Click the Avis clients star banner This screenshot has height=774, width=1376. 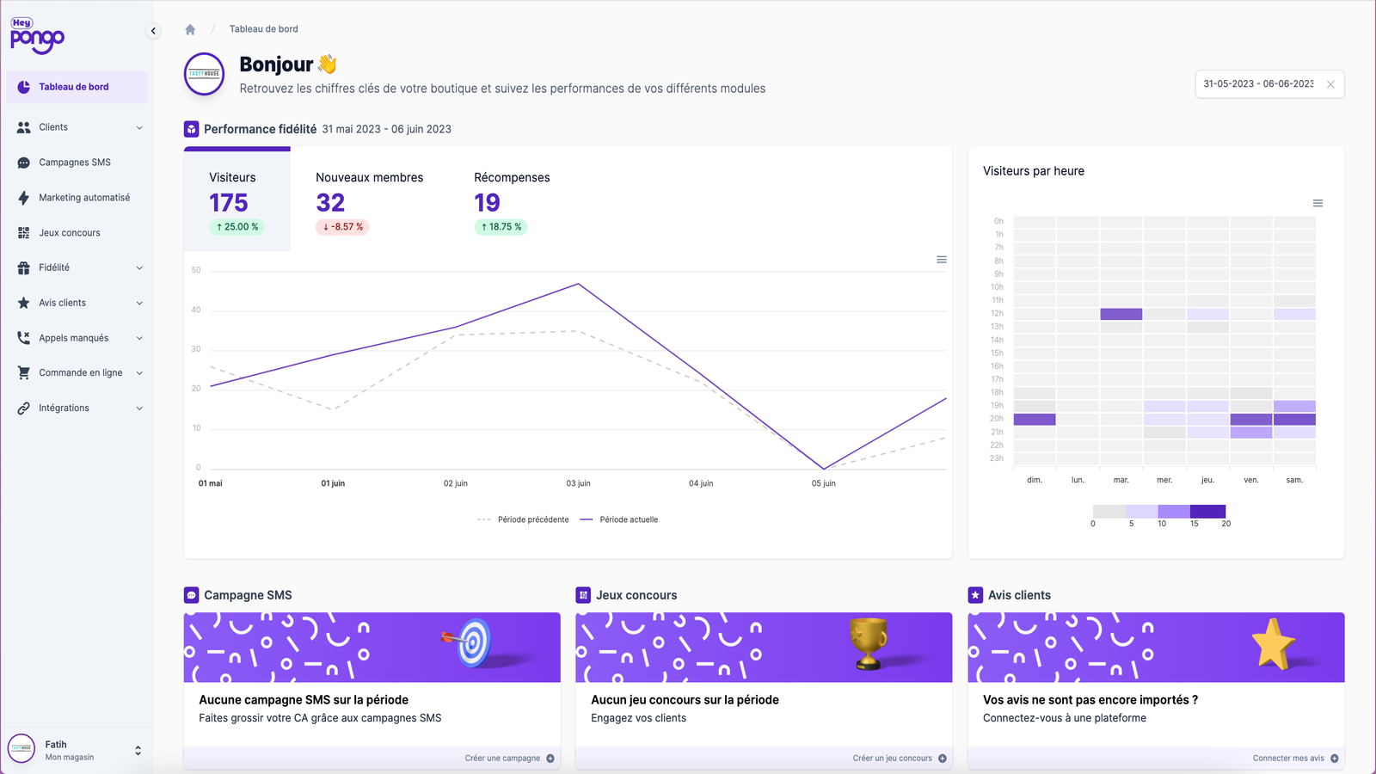[x=1156, y=648]
